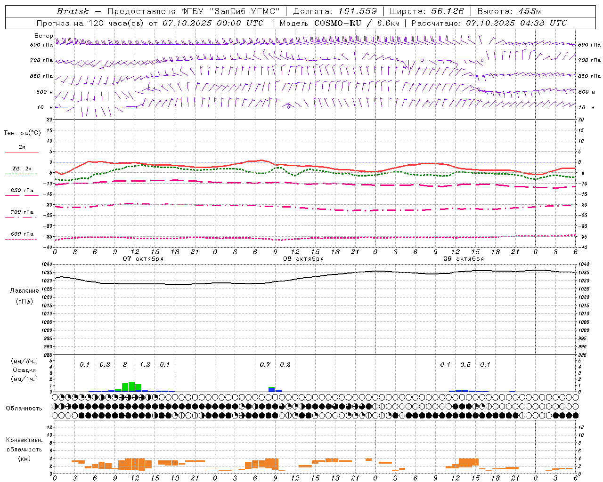This screenshot has height=482, width=603.
Task: Click the 700 гПа temperature legend entry
Action: point(22,212)
